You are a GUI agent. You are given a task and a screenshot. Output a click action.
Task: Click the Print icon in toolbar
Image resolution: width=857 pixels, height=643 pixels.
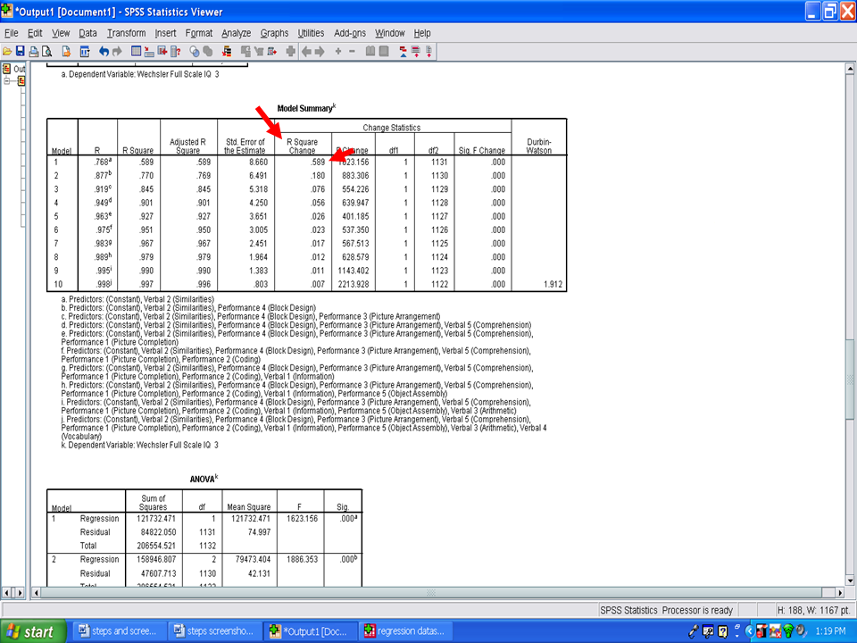tap(34, 52)
